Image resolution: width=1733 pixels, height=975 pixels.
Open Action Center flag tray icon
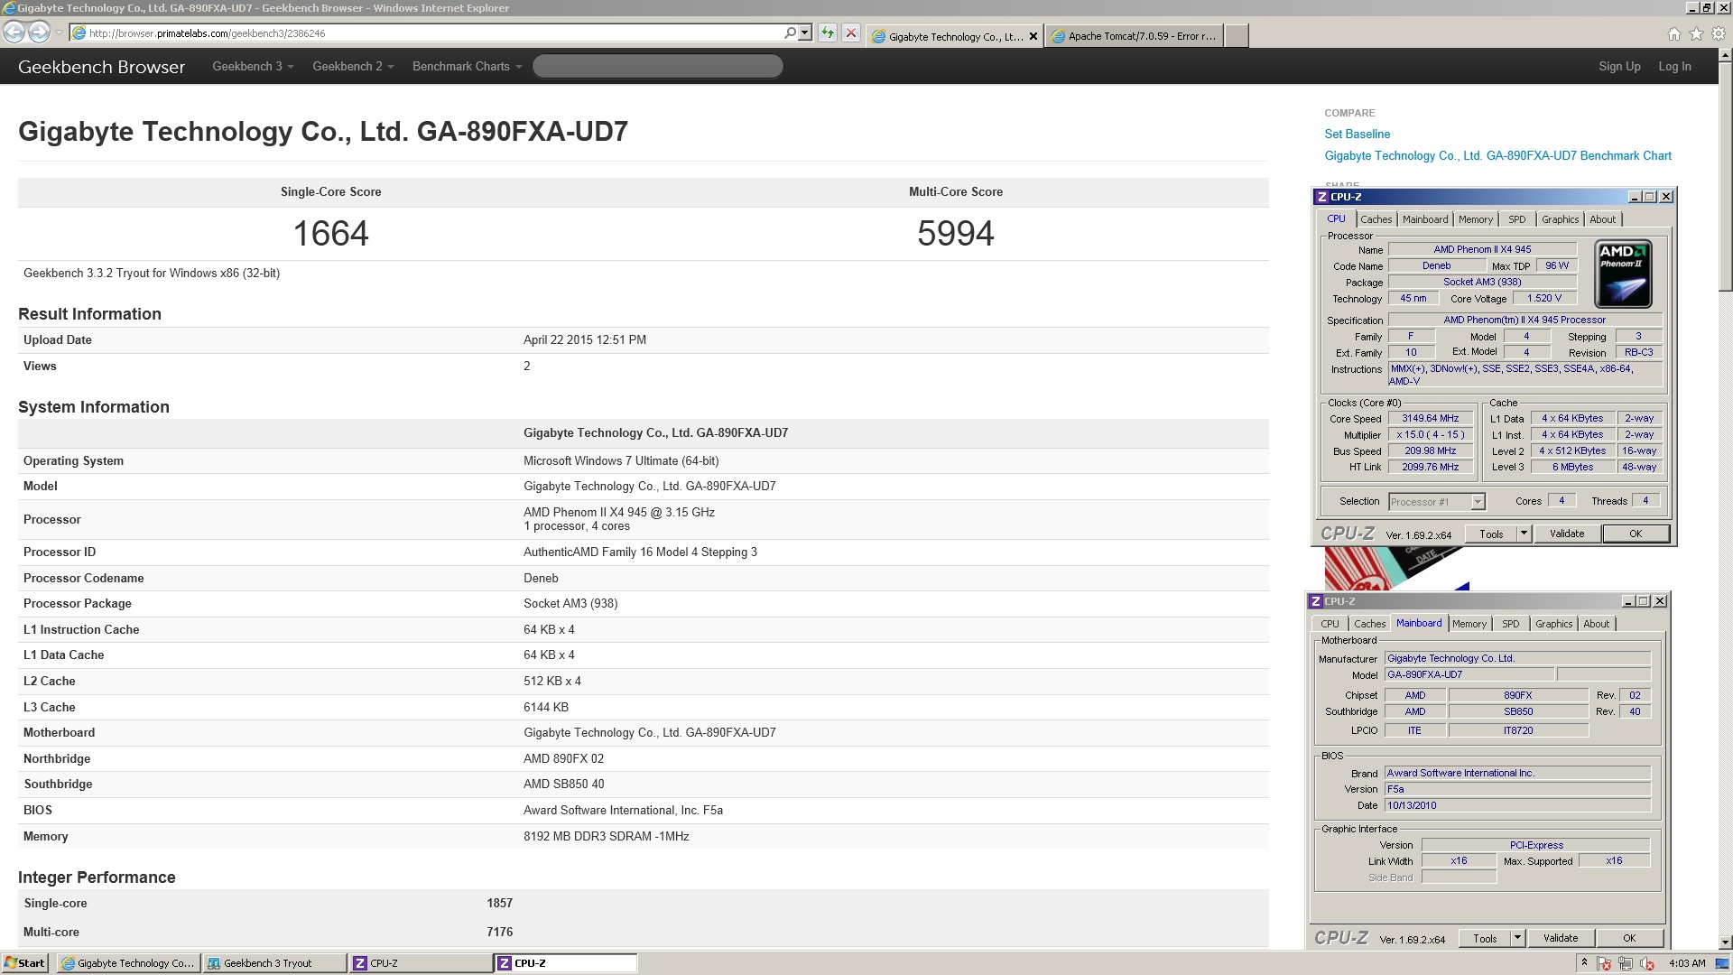1604,963
